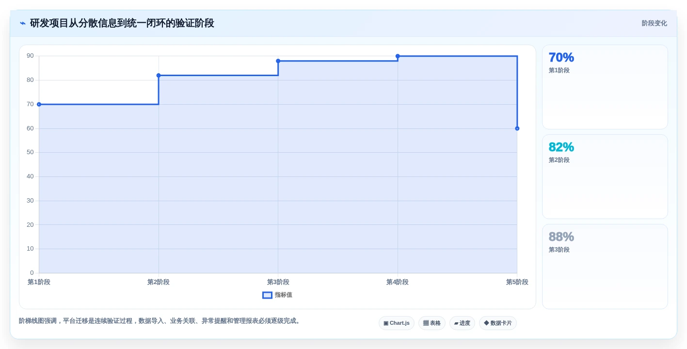This screenshot has height=349, width=687.
Task: Click the description text starting with 阶梯线图强调
Action: point(160,321)
